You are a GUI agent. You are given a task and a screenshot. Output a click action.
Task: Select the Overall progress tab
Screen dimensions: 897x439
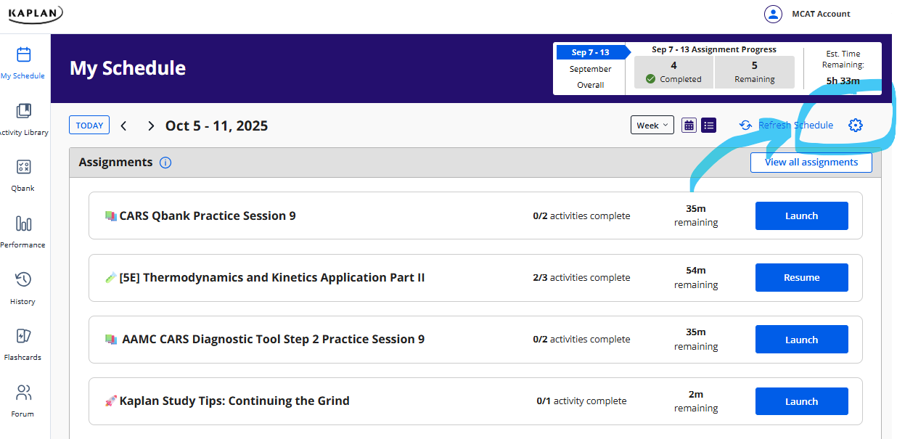591,85
